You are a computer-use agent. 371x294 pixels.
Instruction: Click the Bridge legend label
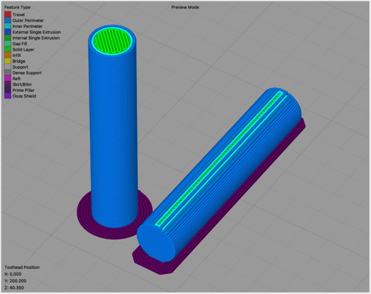(x=19, y=61)
